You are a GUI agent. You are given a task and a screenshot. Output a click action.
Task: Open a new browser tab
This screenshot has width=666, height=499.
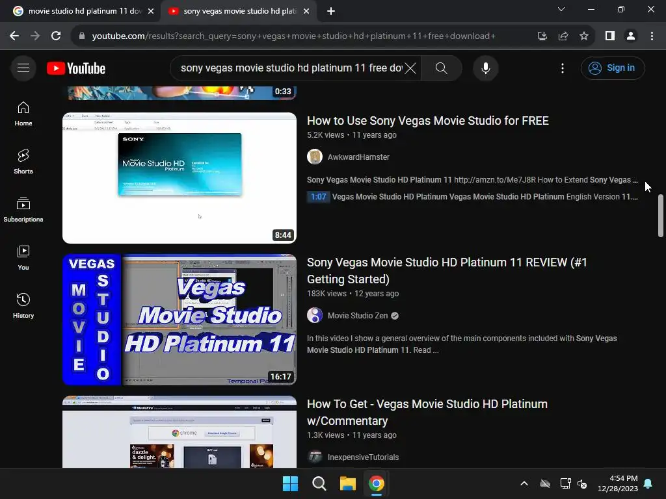coord(331,11)
